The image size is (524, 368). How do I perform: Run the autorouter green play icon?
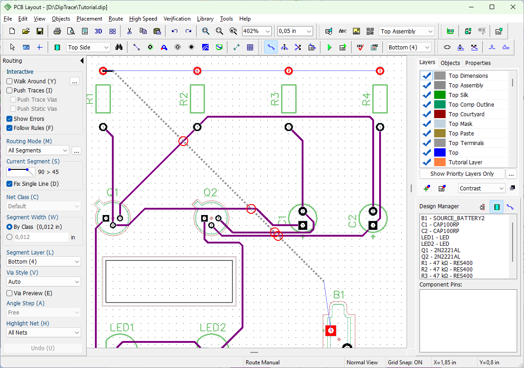(330, 48)
